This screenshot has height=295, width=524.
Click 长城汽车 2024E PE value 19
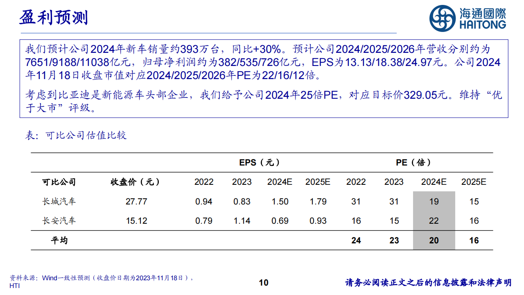click(434, 202)
